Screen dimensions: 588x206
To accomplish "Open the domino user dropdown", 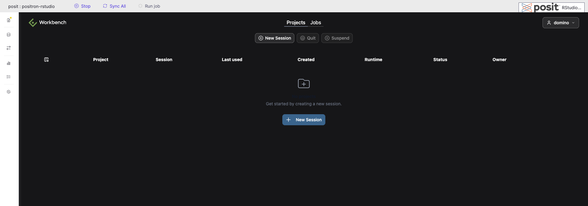I will tap(561, 23).
